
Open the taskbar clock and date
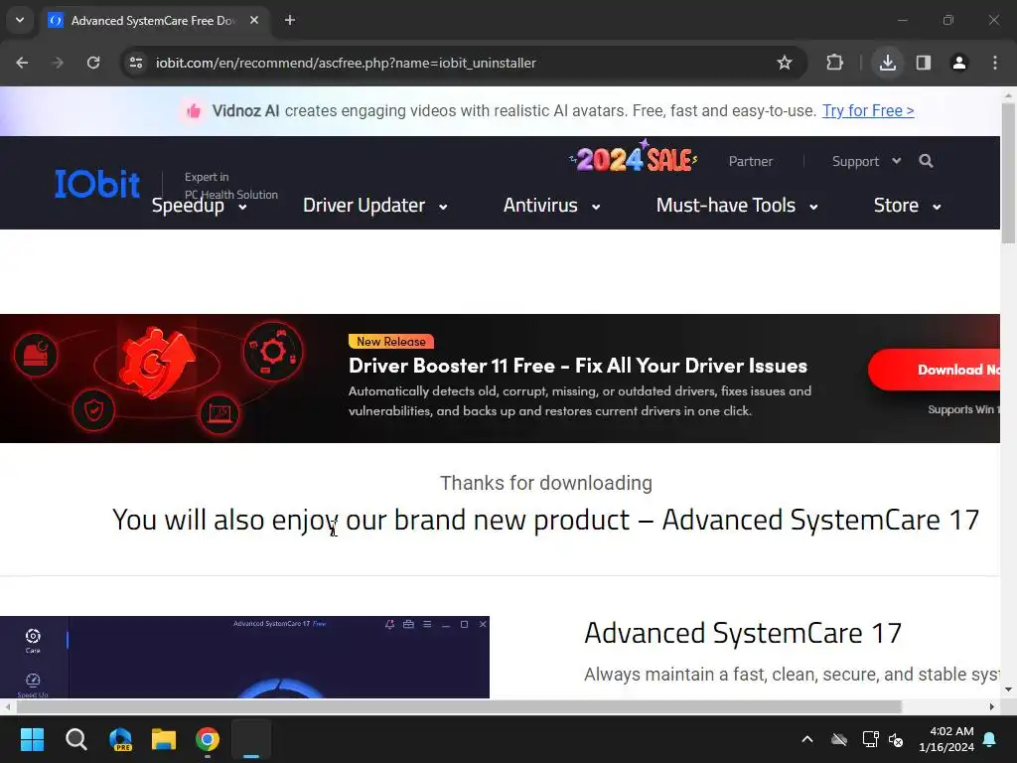pyautogui.click(x=946, y=739)
